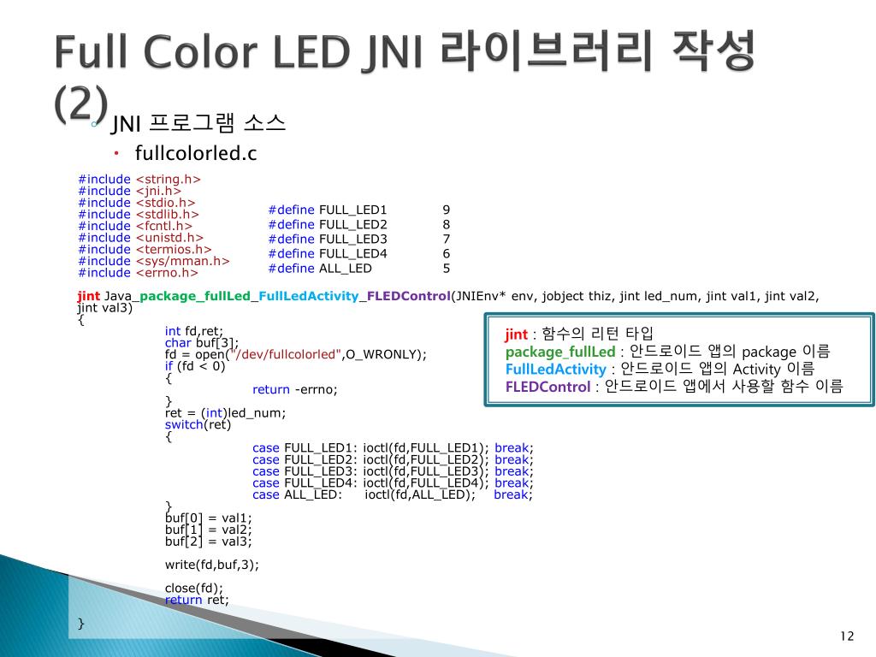Click the line '#include <unistd.h>'
Viewport: 876px width, 657px height.
click(141, 238)
